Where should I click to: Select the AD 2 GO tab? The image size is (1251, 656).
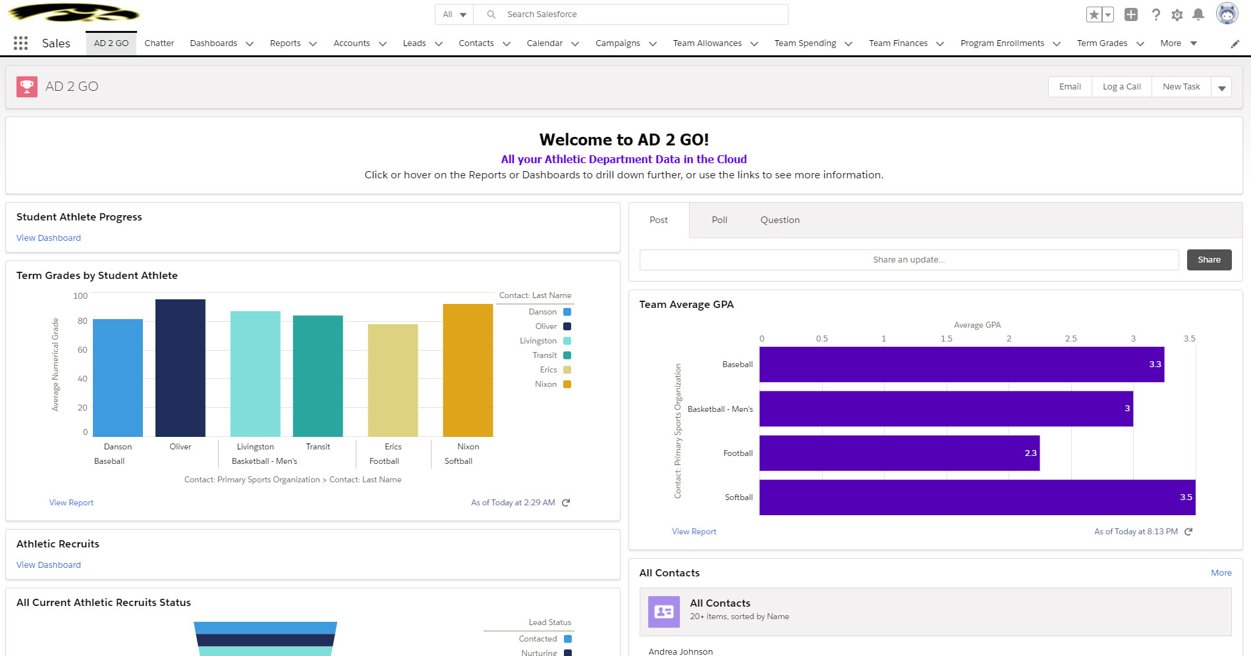point(111,43)
